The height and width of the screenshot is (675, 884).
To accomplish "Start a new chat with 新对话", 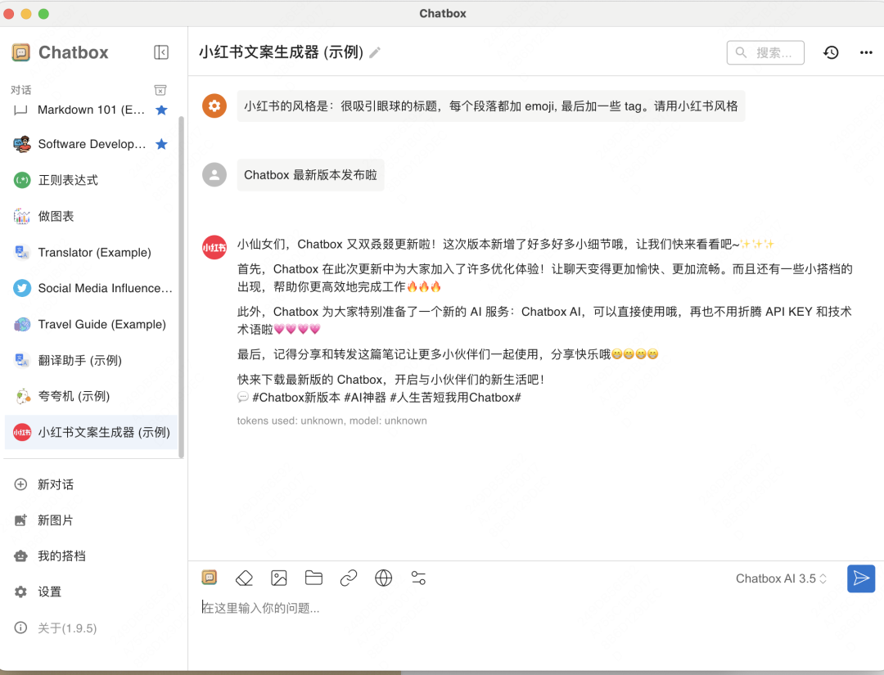I will (91, 484).
